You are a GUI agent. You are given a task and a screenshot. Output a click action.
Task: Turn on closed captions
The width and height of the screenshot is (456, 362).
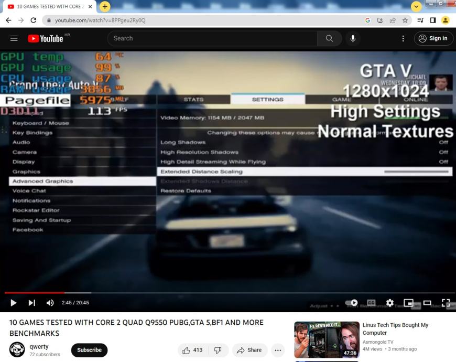point(371,303)
